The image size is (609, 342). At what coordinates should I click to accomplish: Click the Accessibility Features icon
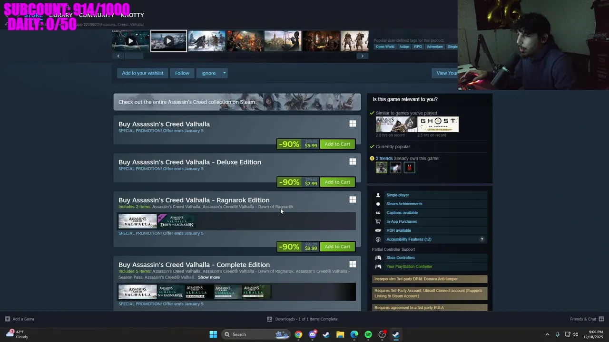click(x=378, y=239)
